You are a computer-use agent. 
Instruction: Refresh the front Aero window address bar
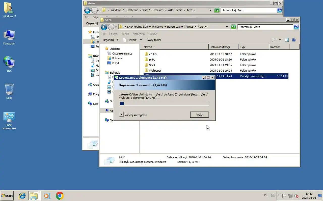(x=233, y=27)
